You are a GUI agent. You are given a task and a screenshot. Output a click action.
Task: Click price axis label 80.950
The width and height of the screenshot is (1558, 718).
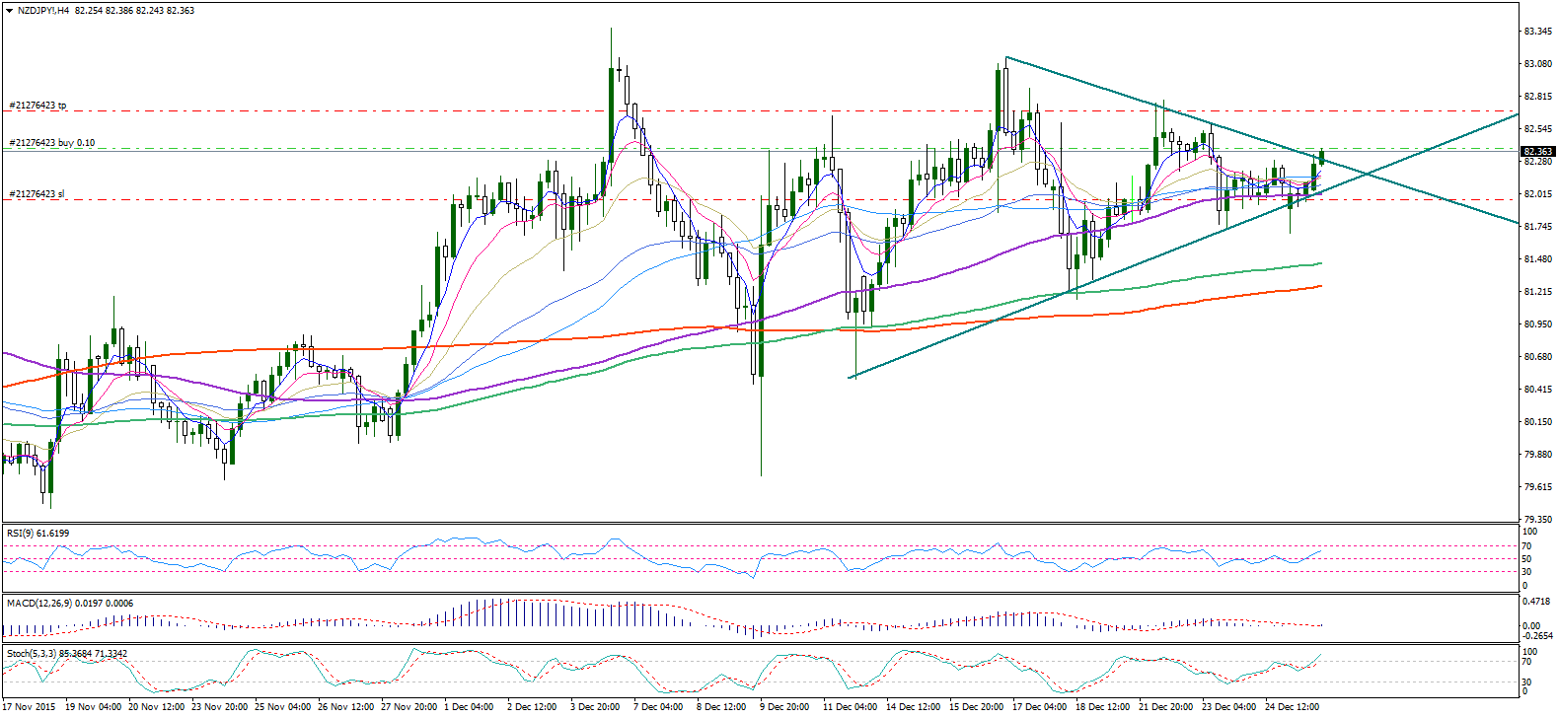click(x=1536, y=324)
